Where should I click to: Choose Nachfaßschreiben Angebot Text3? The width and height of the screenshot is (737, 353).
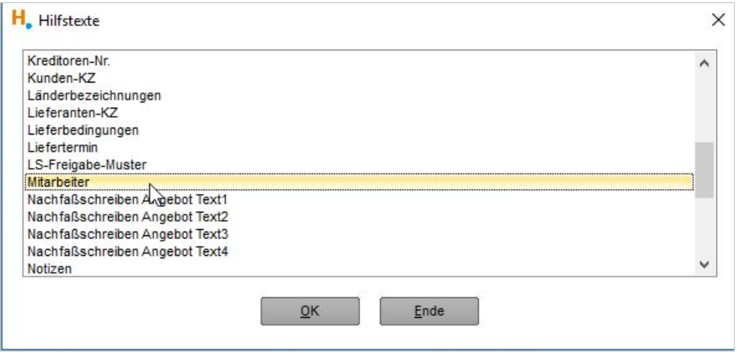click(359, 234)
